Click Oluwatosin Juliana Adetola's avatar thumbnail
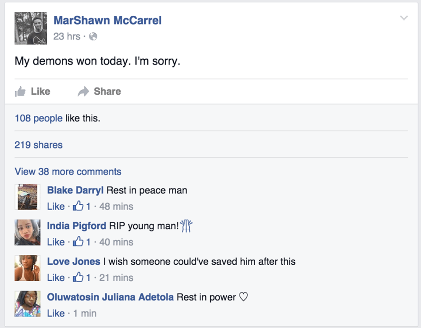The image size is (421, 328). (x=27, y=304)
